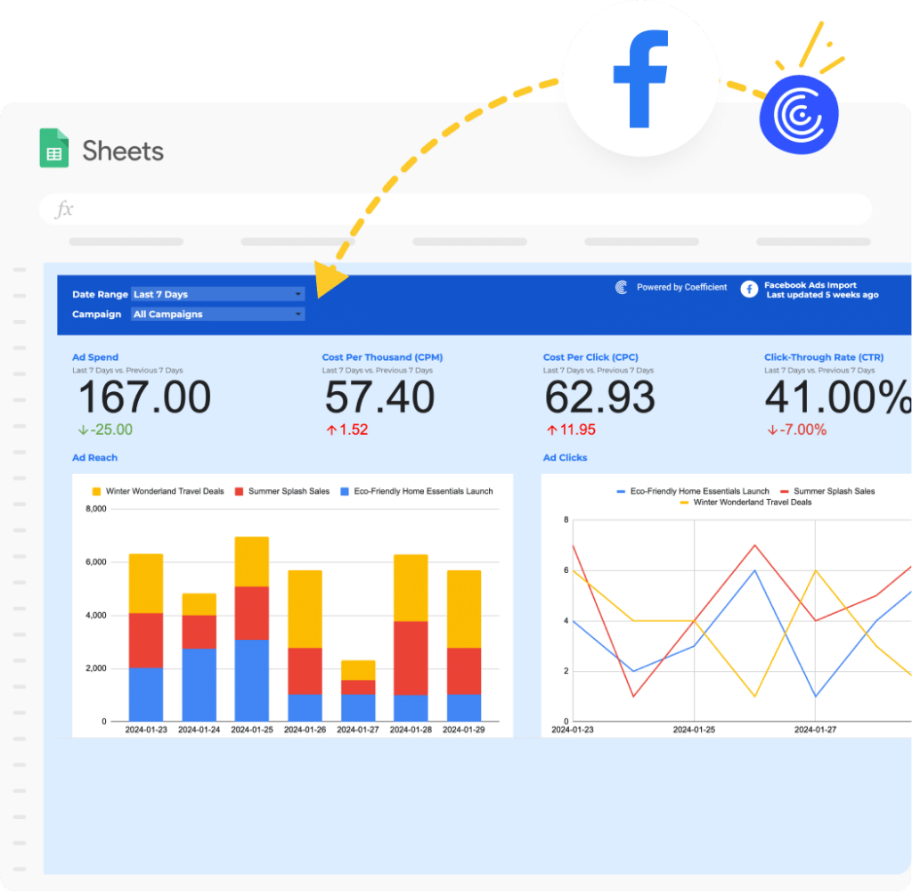The height and width of the screenshot is (892, 912).
Task: Click the Ad Reach chart title
Action: click(x=94, y=458)
